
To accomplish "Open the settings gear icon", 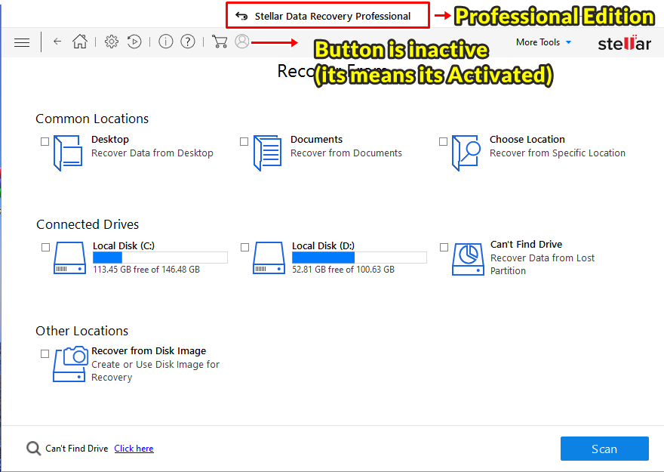I will (x=112, y=42).
